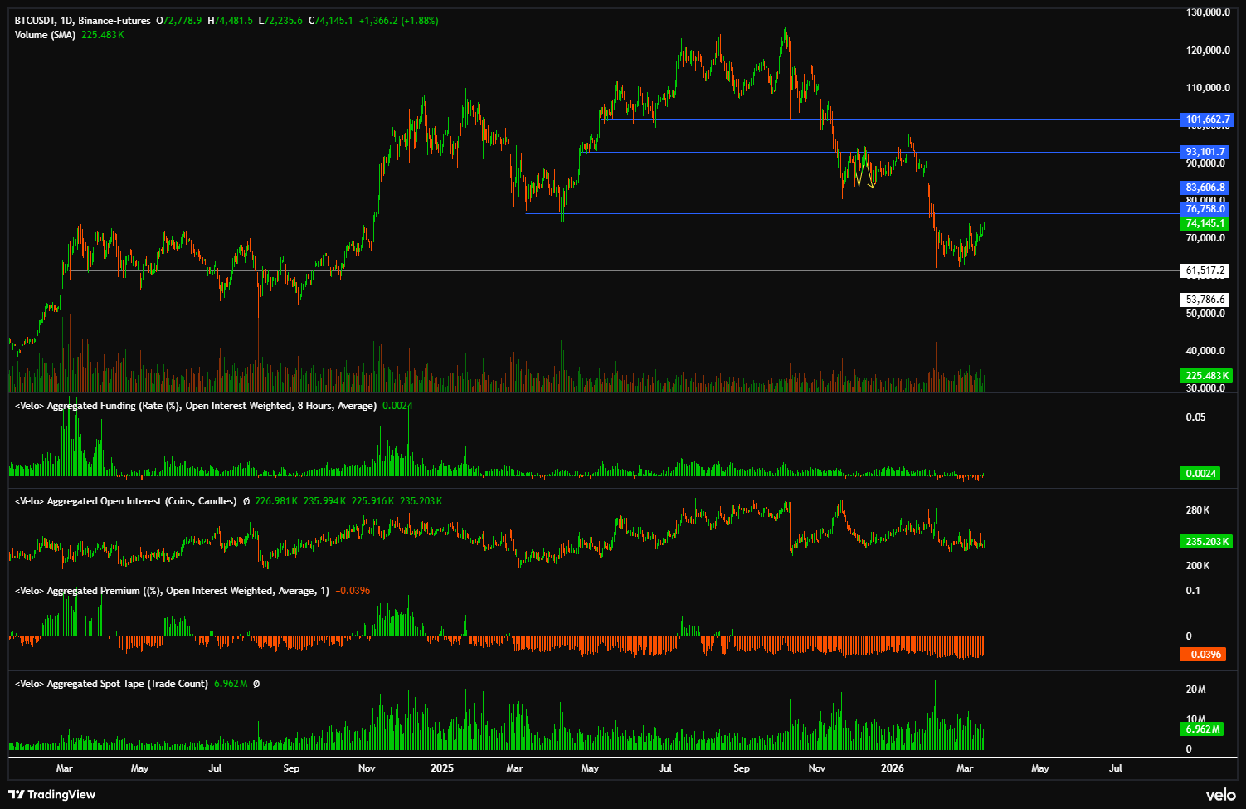Click the 70,000.0 price scale tick

tap(1205, 238)
